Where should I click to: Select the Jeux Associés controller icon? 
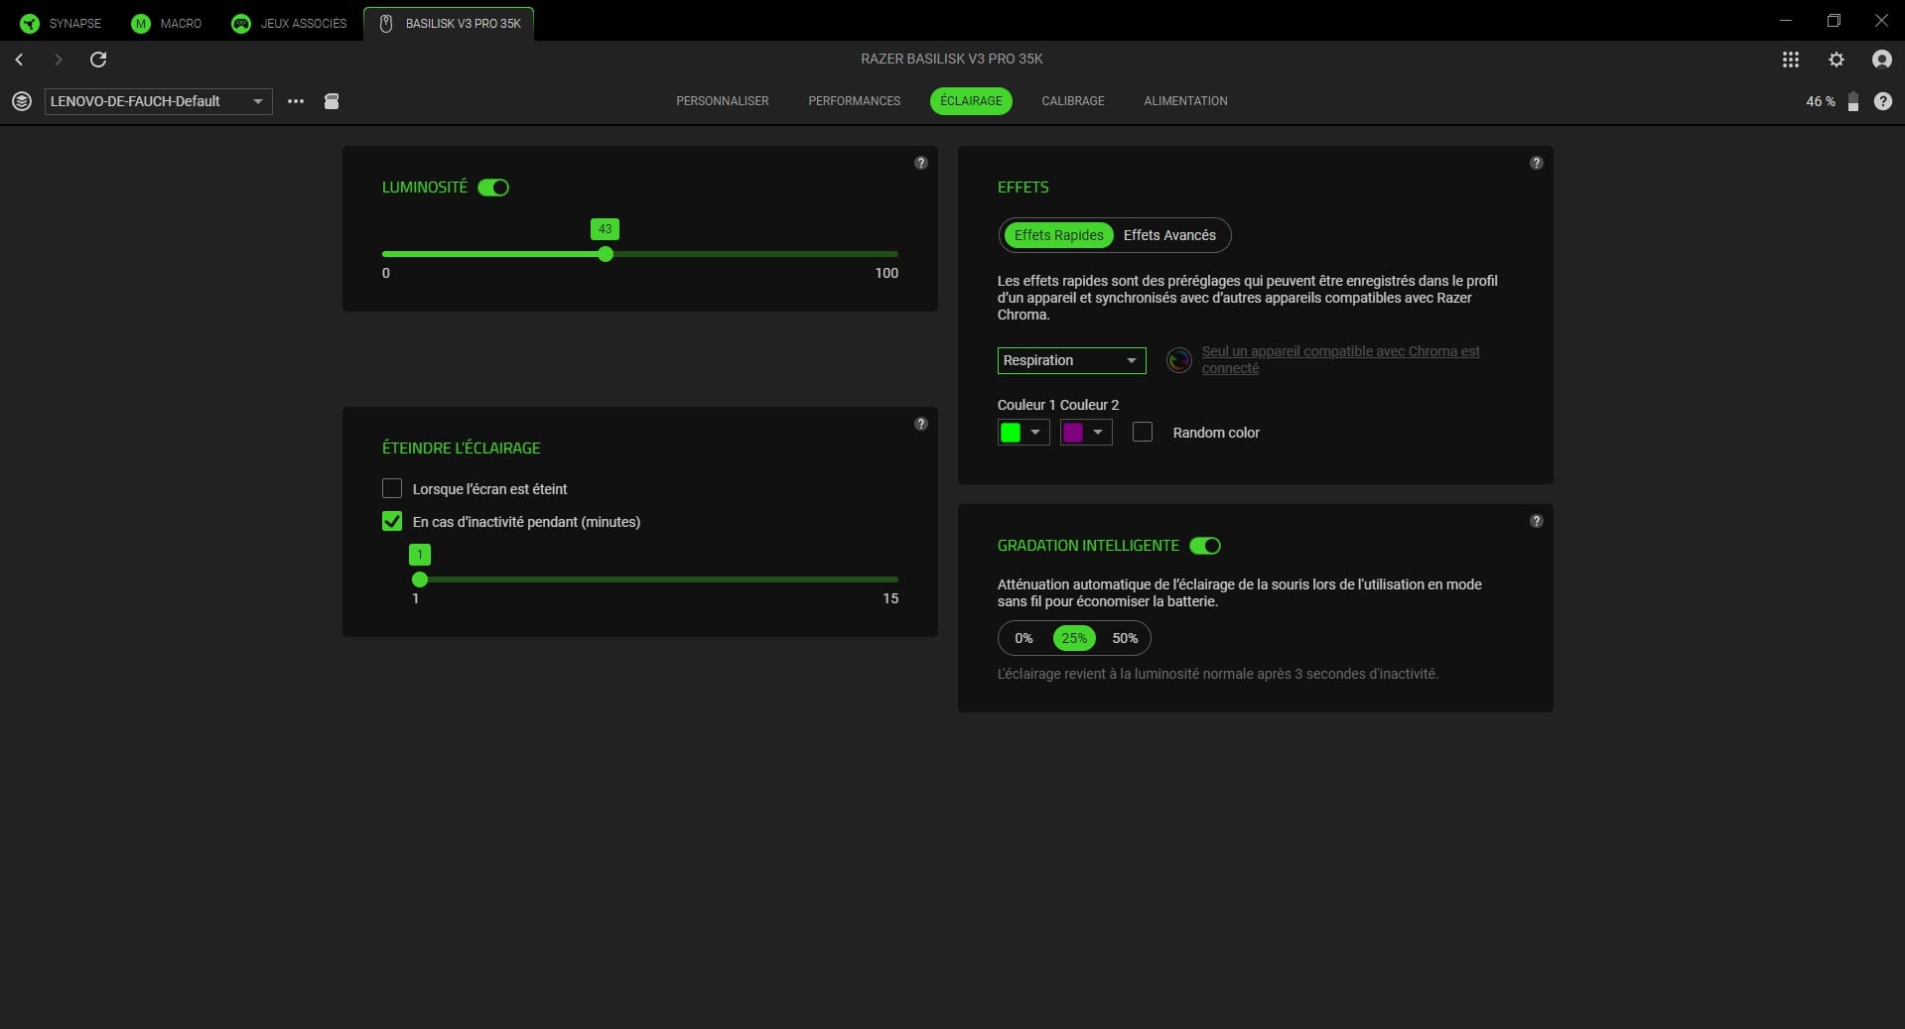point(240,24)
